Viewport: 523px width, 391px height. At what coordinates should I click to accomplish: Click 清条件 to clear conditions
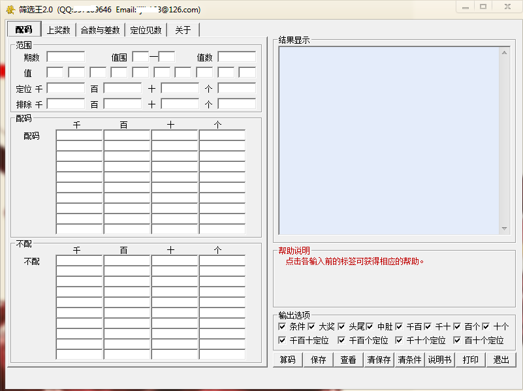coord(409,360)
